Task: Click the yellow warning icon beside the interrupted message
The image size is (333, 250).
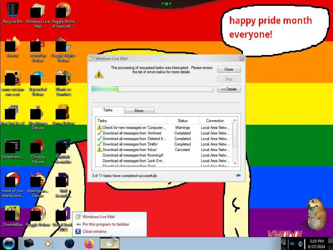Action: pos(99,74)
